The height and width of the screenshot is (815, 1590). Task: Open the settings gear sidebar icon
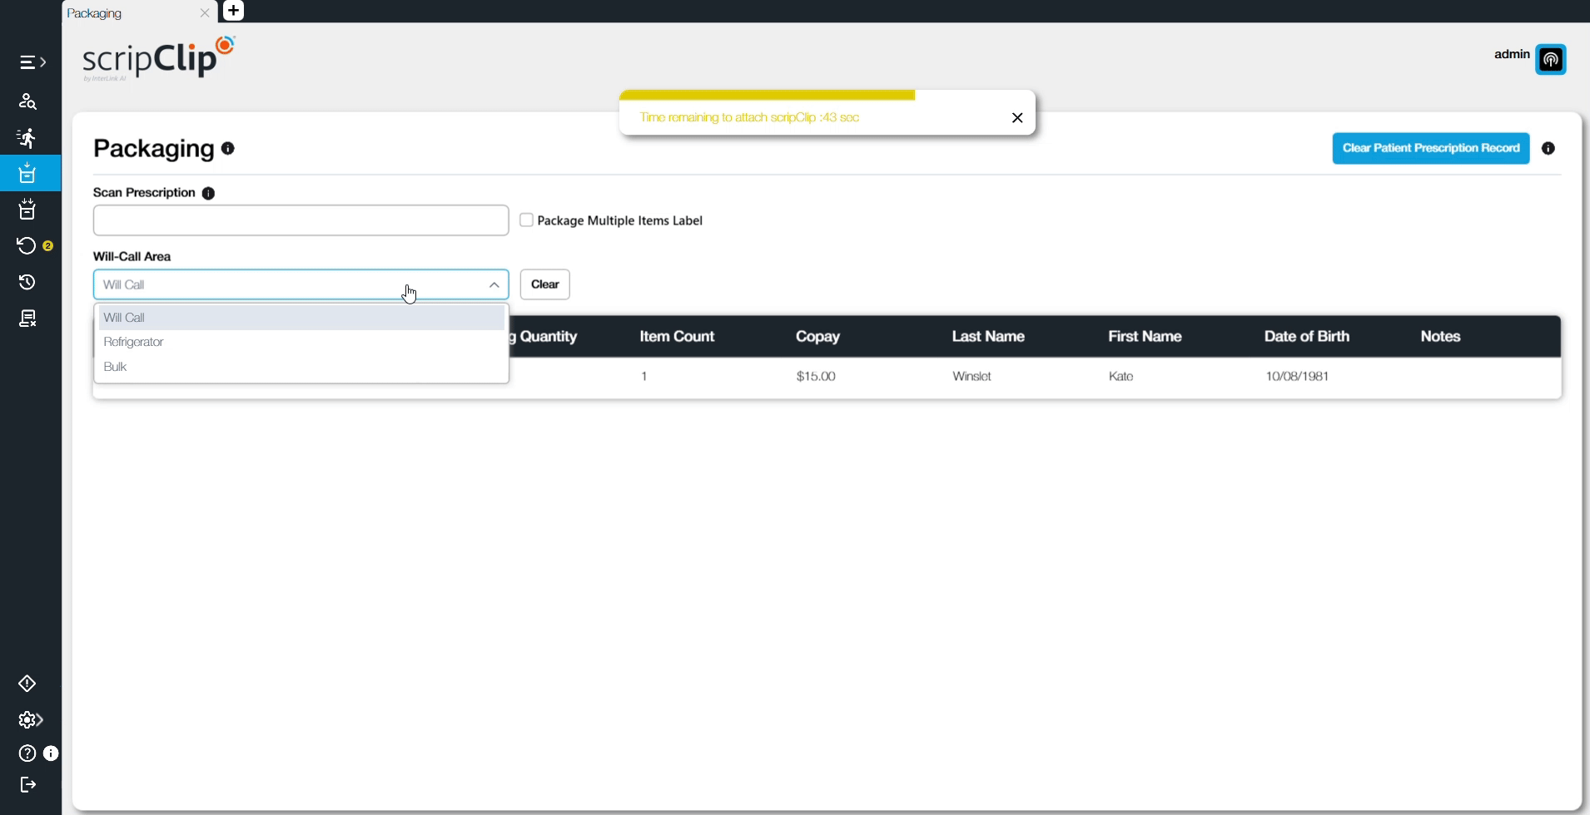pyautogui.click(x=29, y=720)
